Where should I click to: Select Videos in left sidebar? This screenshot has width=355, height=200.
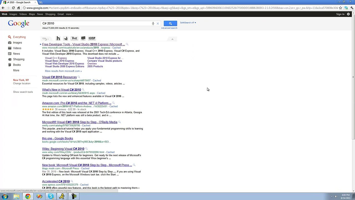17,48
